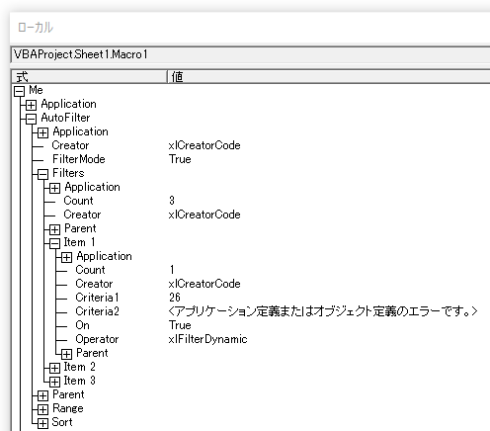The image size is (490, 431).
Task: Expand Application node under Item 1
Action: click(x=66, y=257)
